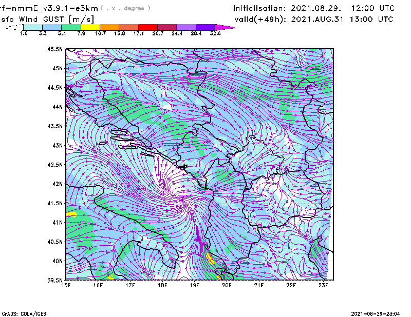Click the streamline convergence center in the Adriatic

tap(181, 200)
